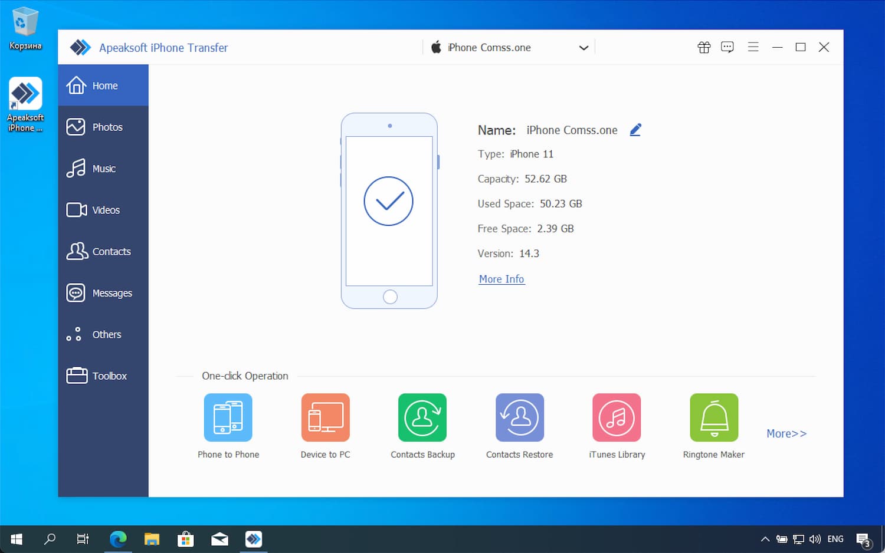Open the Contacts Restore tool

coord(519,417)
